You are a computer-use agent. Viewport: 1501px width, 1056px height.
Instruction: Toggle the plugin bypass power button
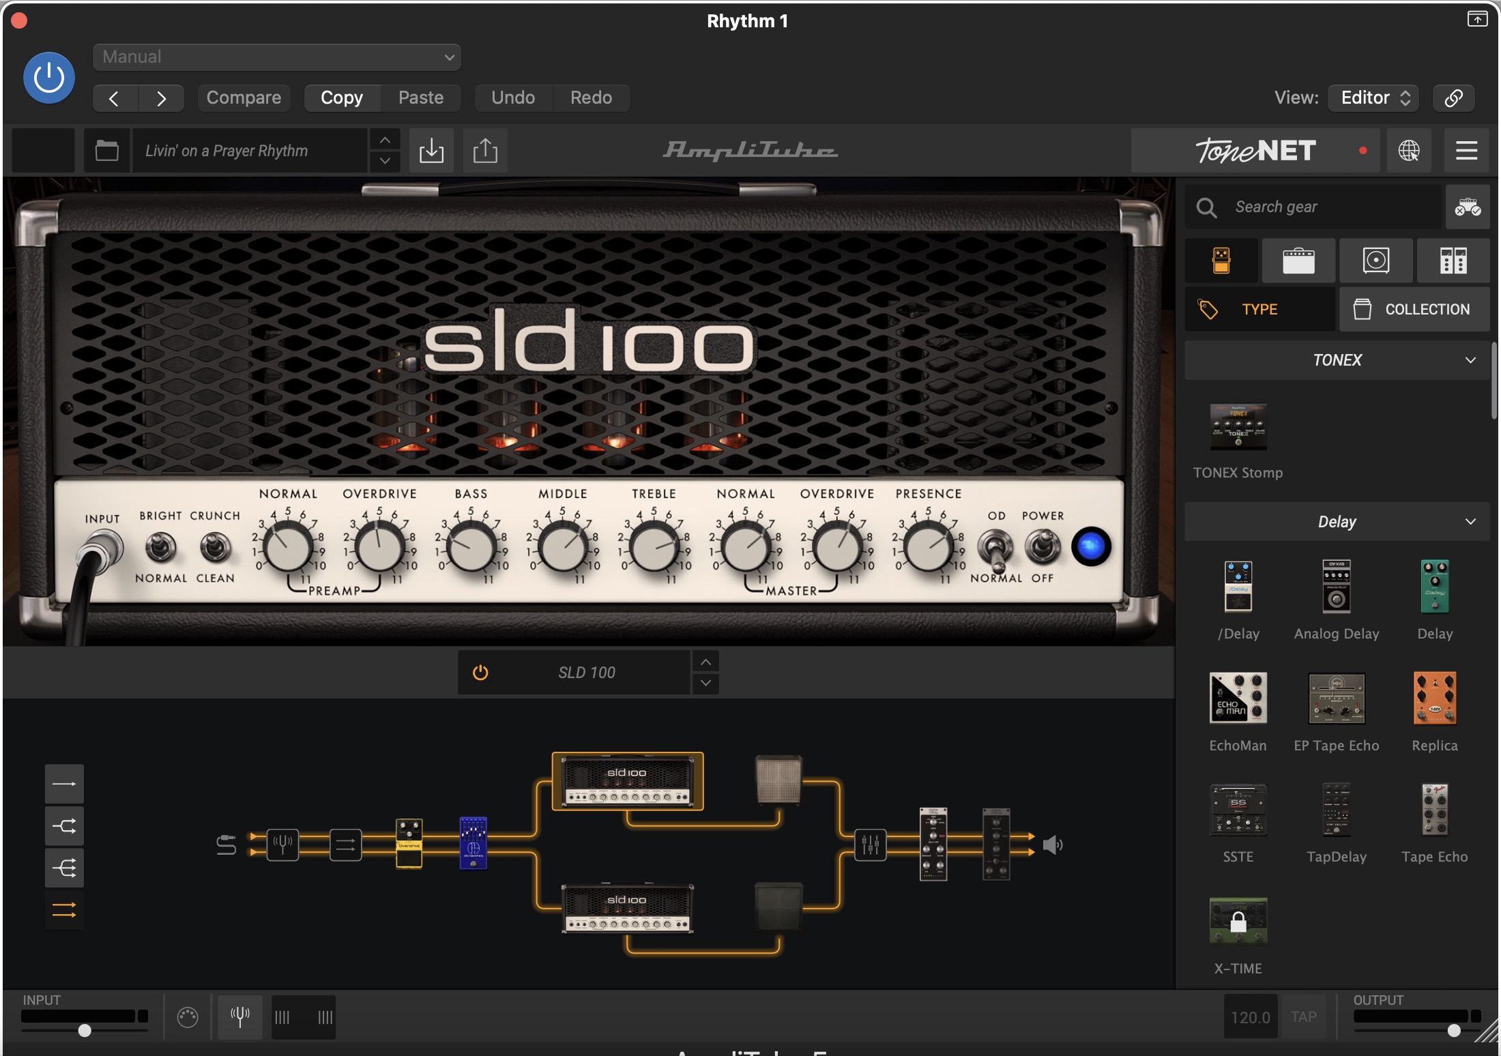click(49, 78)
